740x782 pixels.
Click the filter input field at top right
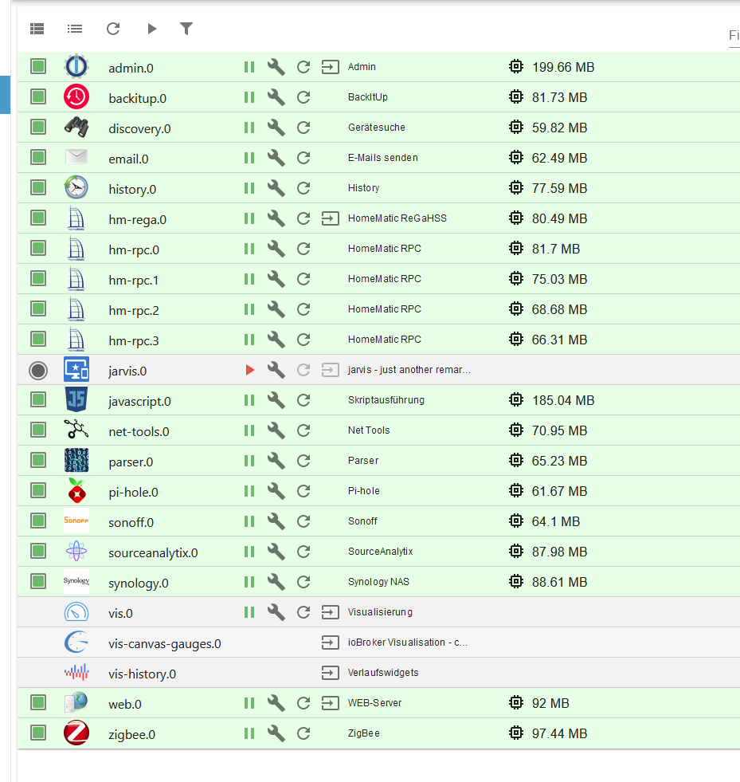tap(734, 36)
